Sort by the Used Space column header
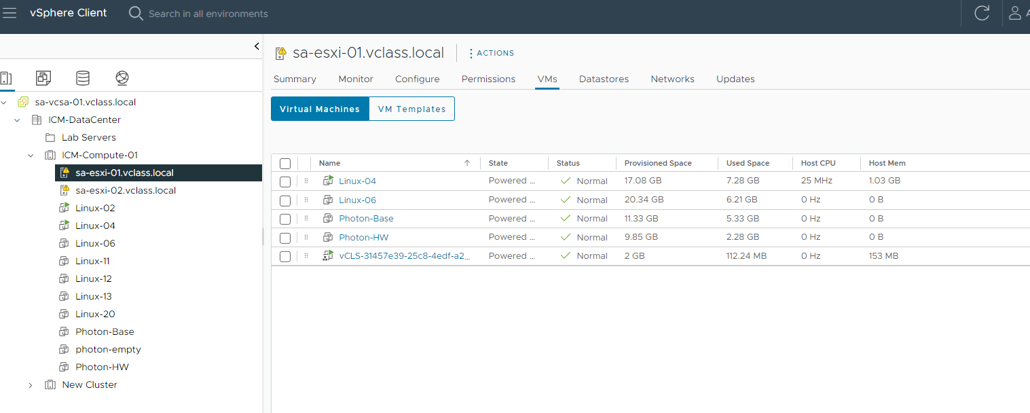The width and height of the screenshot is (1030, 413). (x=748, y=163)
